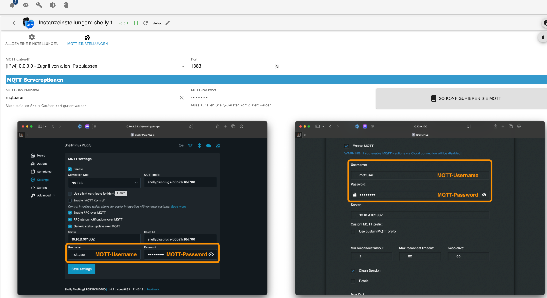
Task: Focus the MQTT-Passwort input field
Action: pyautogui.click(x=281, y=97)
